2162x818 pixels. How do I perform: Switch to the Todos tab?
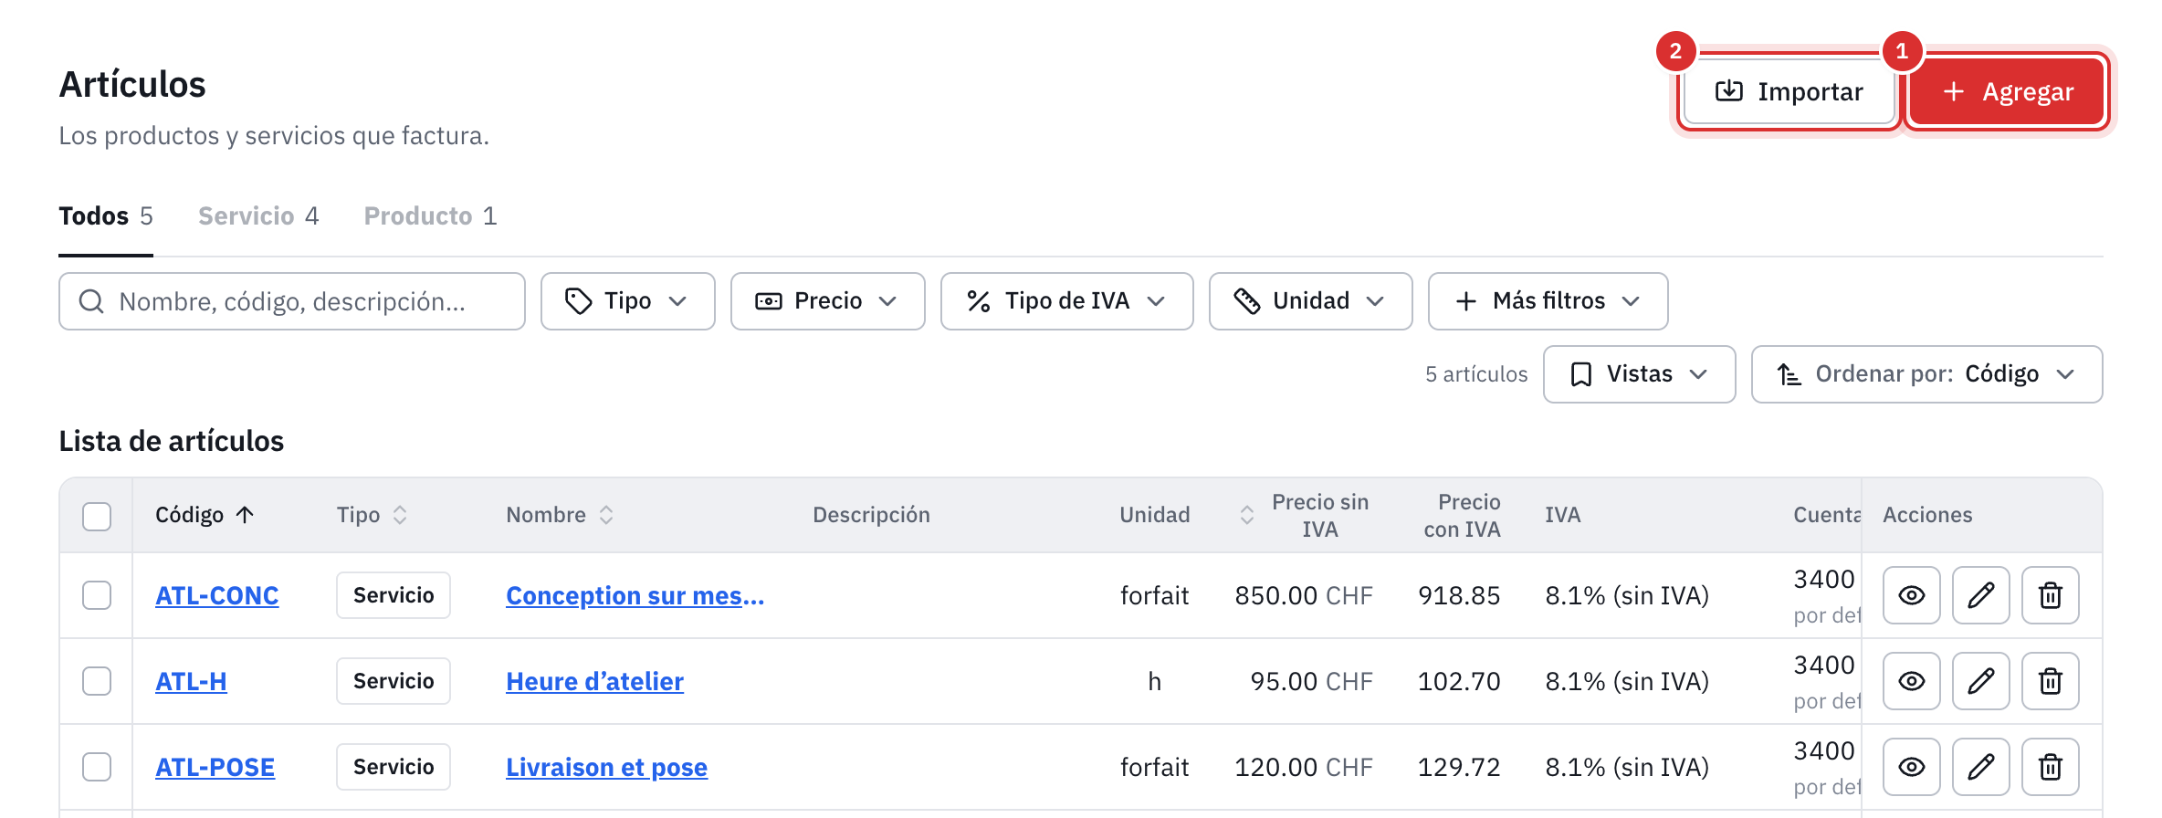106,216
